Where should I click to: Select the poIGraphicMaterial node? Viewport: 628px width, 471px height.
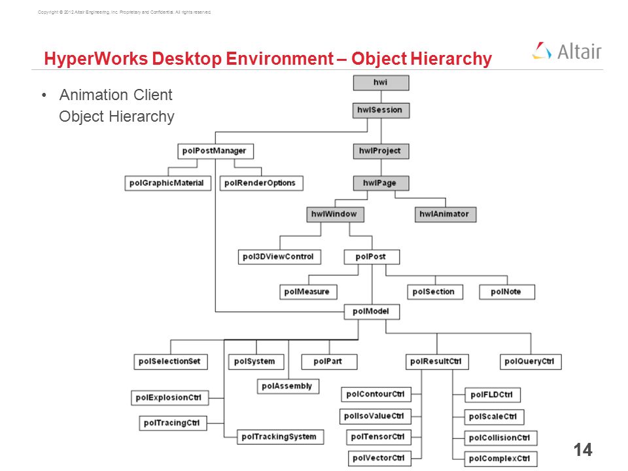168,183
